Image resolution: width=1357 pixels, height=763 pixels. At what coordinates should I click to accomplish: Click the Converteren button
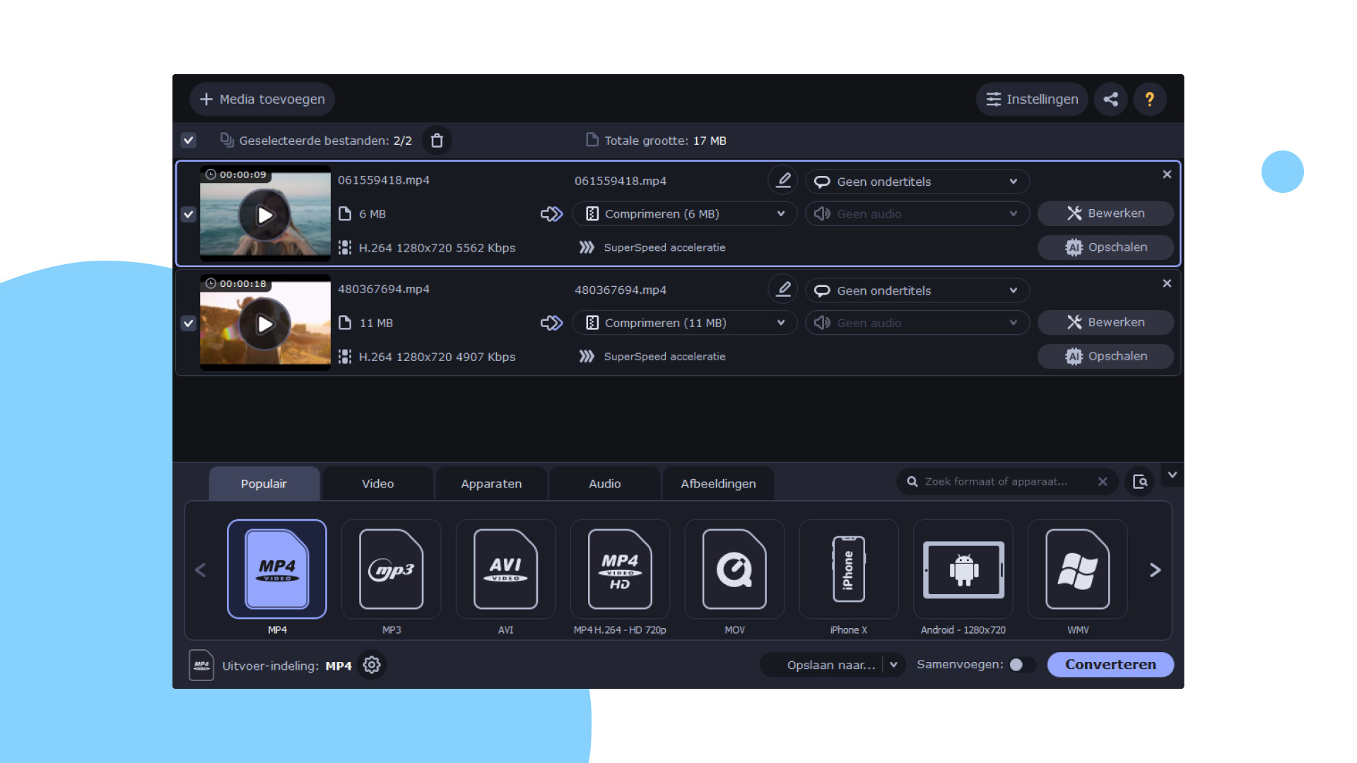pyautogui.click(x=1110, y=665)
